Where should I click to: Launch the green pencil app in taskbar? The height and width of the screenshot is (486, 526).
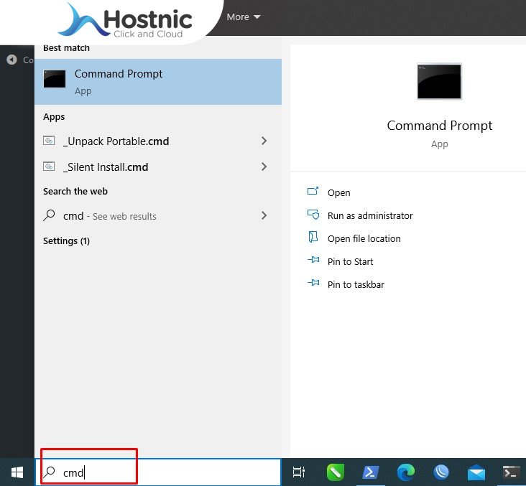(336, 472)
